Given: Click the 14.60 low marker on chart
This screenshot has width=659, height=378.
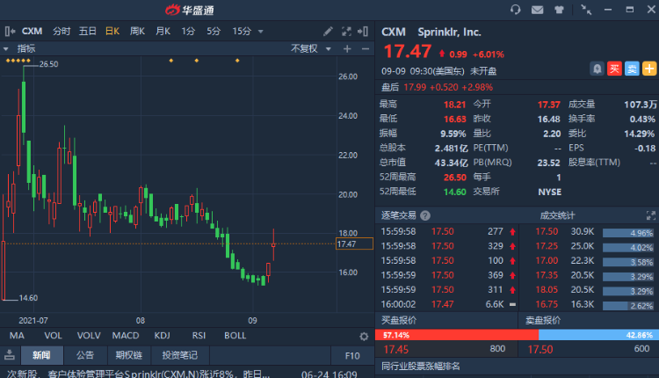Looking at the screenshot, I should point(28,298).
